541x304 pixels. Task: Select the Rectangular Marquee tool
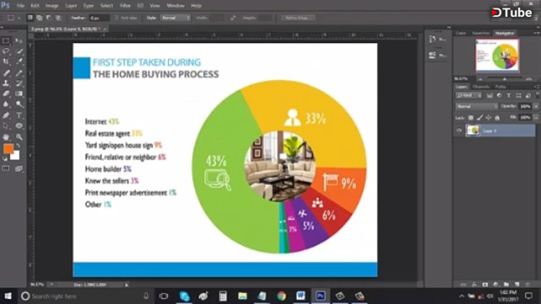click(6, 41)
